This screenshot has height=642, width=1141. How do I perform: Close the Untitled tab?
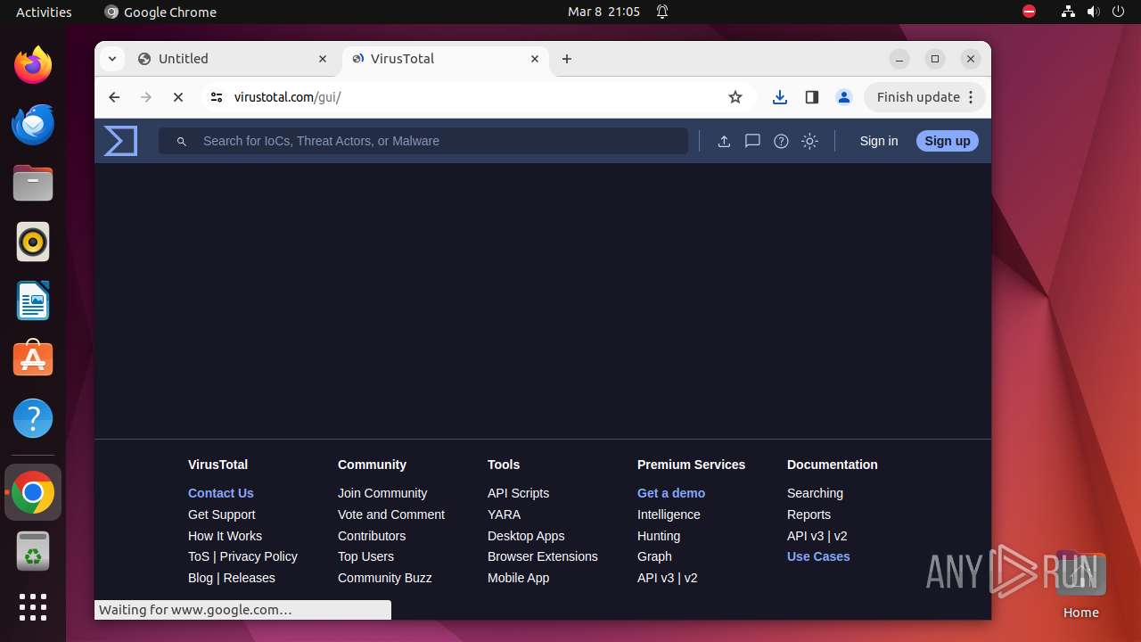tap(323, 59)
